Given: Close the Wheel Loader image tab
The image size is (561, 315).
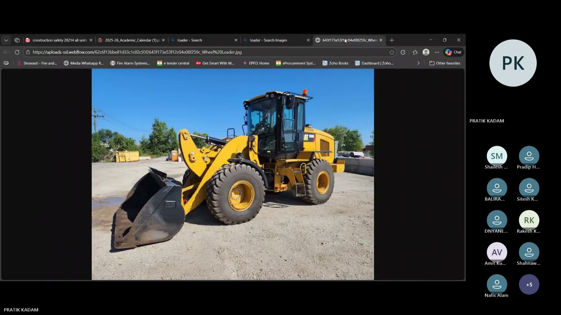Looking at the screenshot, I should pyautogui.click(x=381, y=40).
